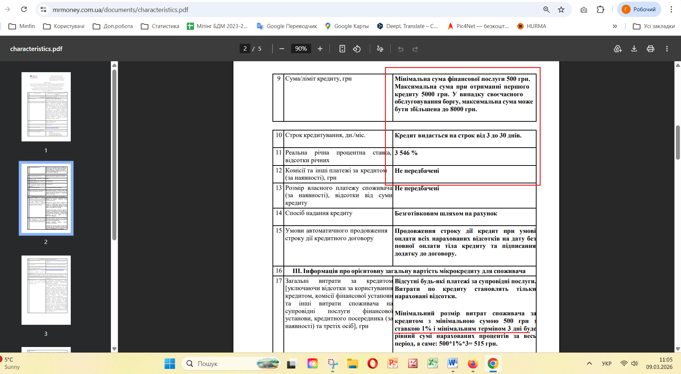The width and height of the screenshot is (681, 374).
Task: Print the PDF document
Action: [650, 49]
